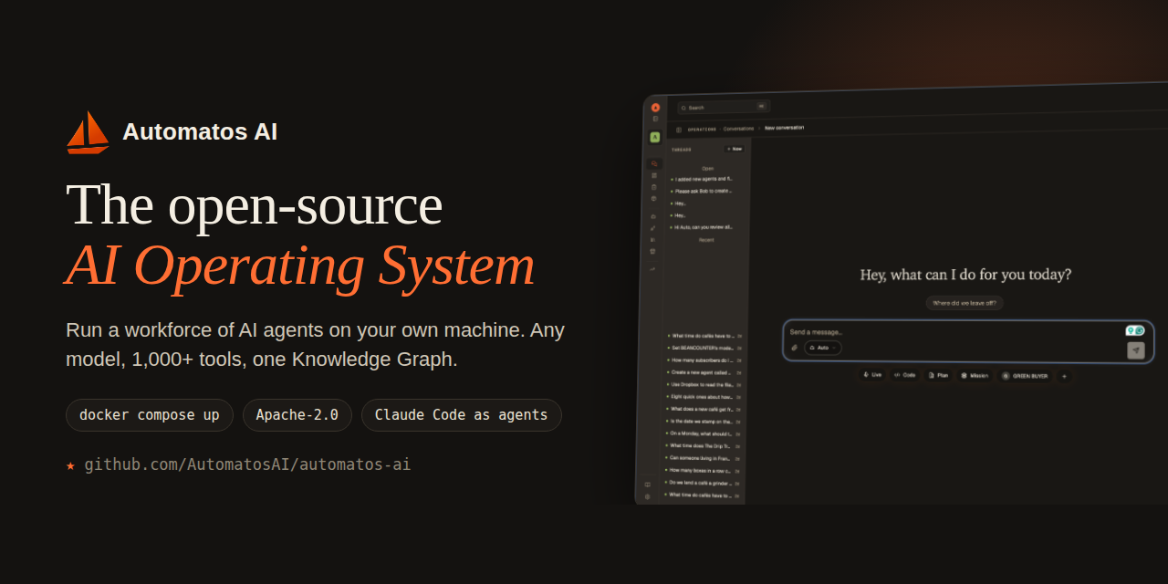Click the orange sailboat Automatos AI logo
The width and height of the screenshot is (1168, 584).
(x=88, y=132)
